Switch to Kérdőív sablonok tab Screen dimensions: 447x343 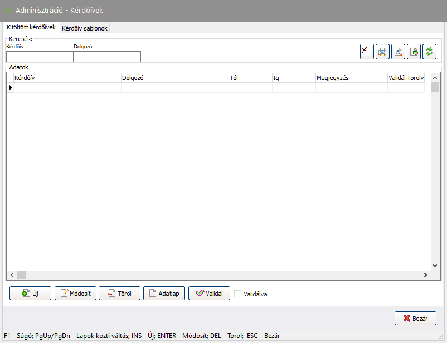pos(85,28)
